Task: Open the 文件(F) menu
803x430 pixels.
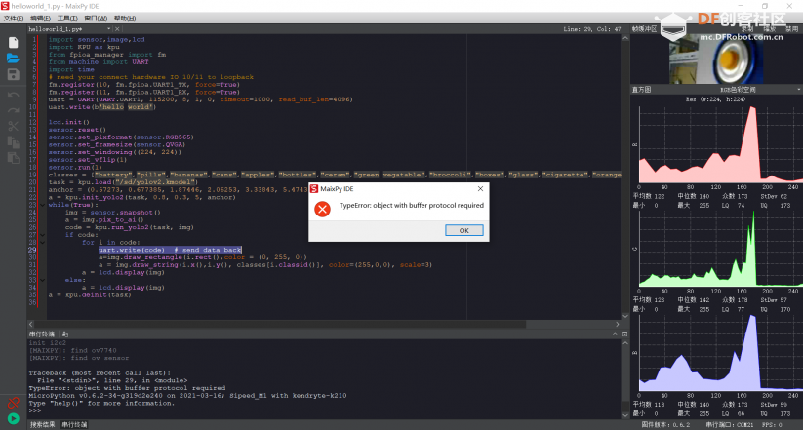Action: [14, 19]
